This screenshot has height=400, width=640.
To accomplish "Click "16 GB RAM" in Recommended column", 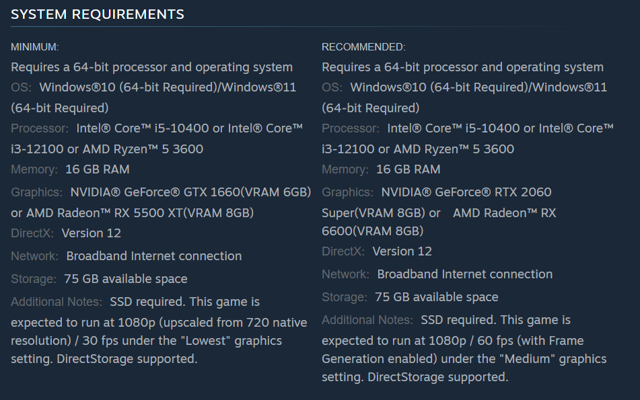I will 408,169.
